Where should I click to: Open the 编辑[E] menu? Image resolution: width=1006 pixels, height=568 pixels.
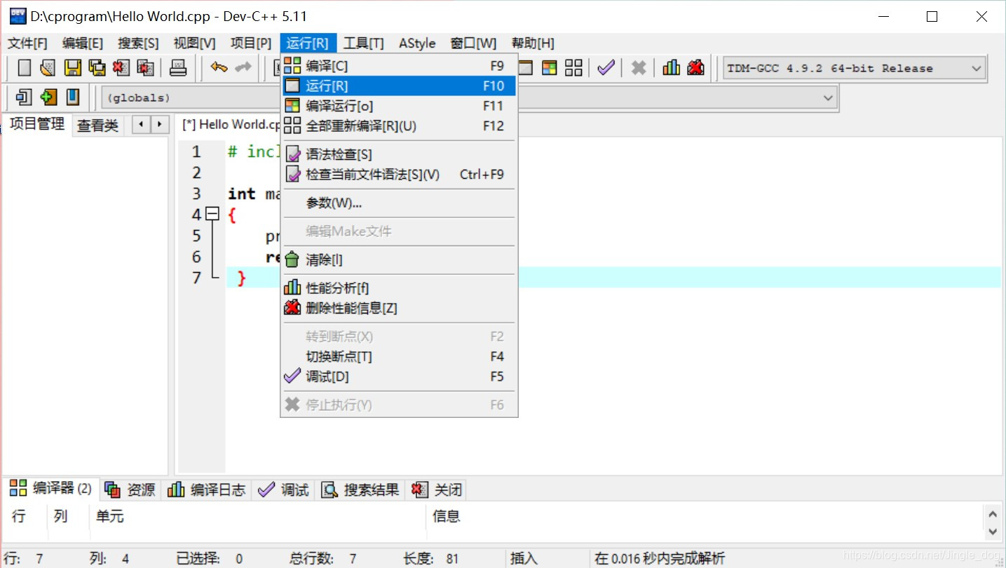[83, 43]
